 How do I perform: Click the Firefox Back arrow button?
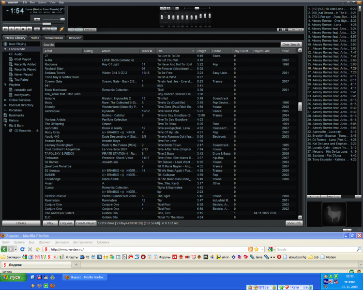coord(4,249)
